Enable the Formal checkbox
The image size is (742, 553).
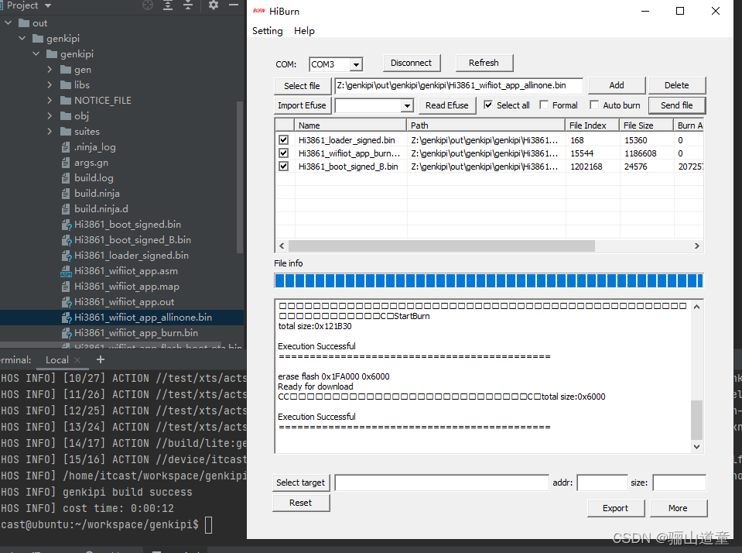coord(544,105)
